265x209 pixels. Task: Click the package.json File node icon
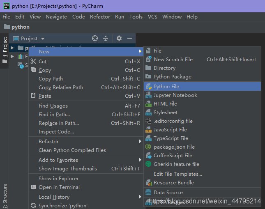pyautogui.click(x=148, y=147)
